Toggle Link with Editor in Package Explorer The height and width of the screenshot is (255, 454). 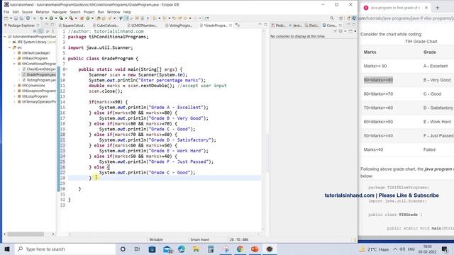[x=40, y=31]
